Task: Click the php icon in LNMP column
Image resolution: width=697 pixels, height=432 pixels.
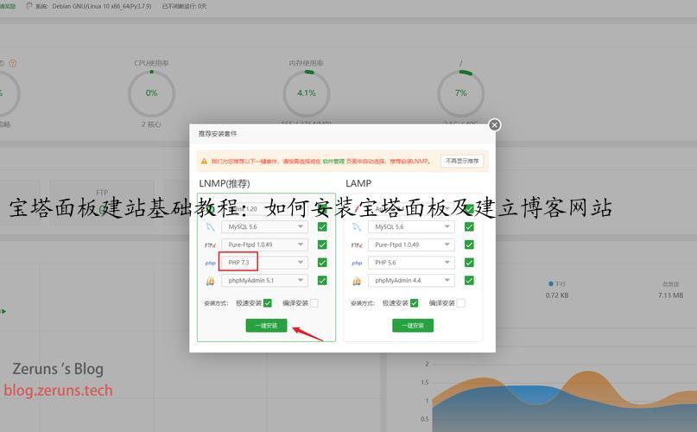Action: click(210, 263)
